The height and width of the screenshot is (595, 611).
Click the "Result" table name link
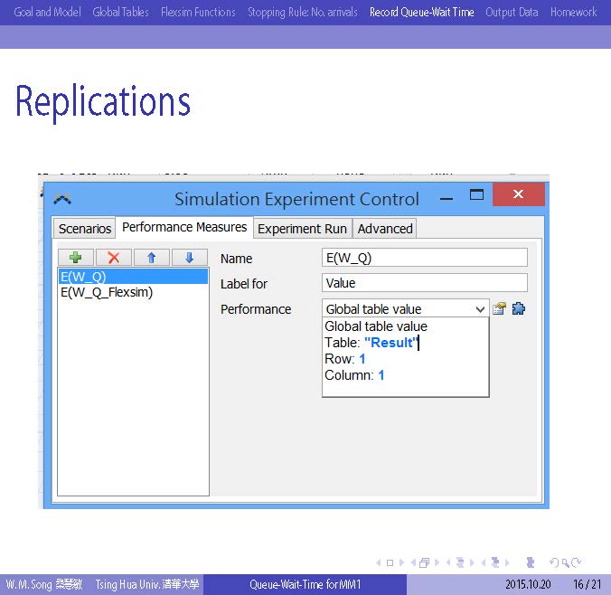[390, 343]
